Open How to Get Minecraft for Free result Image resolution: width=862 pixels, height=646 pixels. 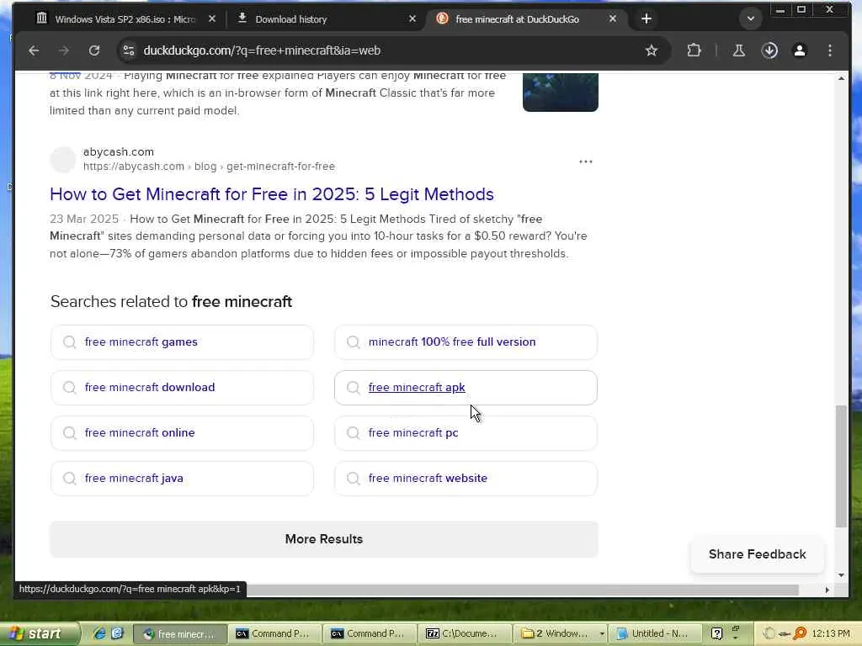click(x=272, y=194)
